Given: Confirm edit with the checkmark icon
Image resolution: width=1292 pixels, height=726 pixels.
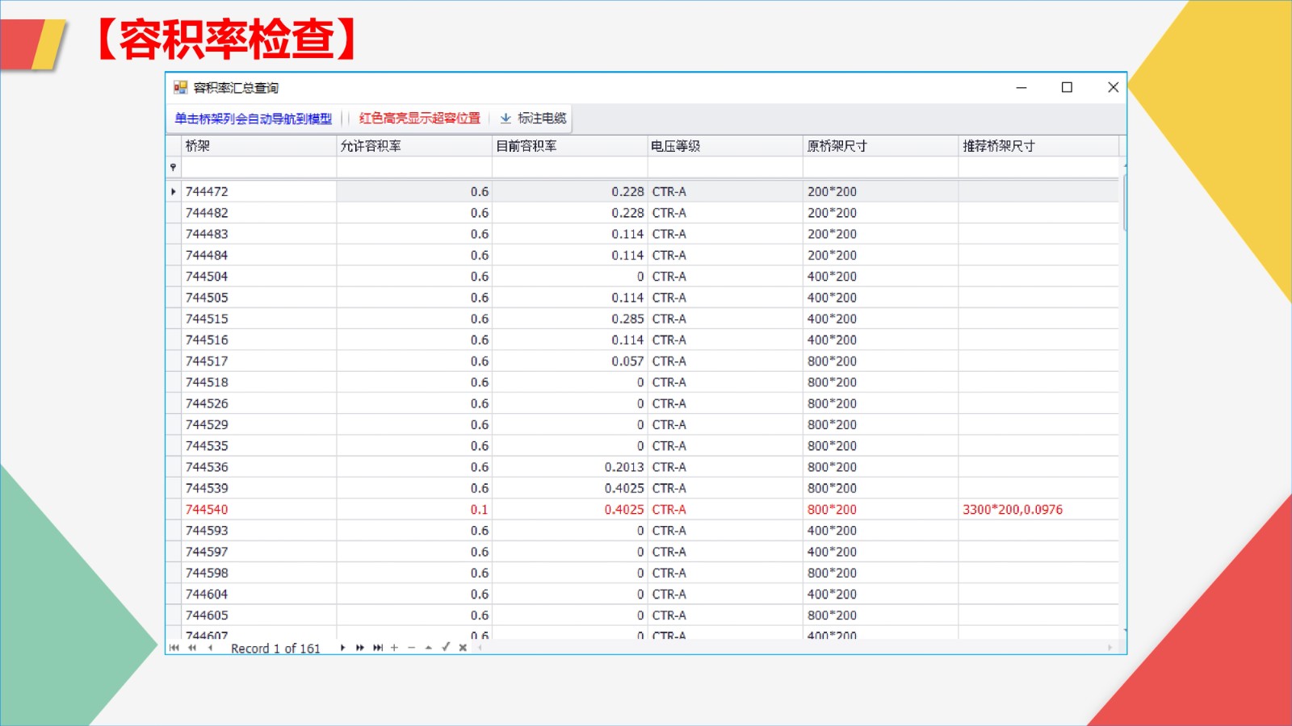Looking at the screenshot, I should pyautogui.click(x=446, y=647).
